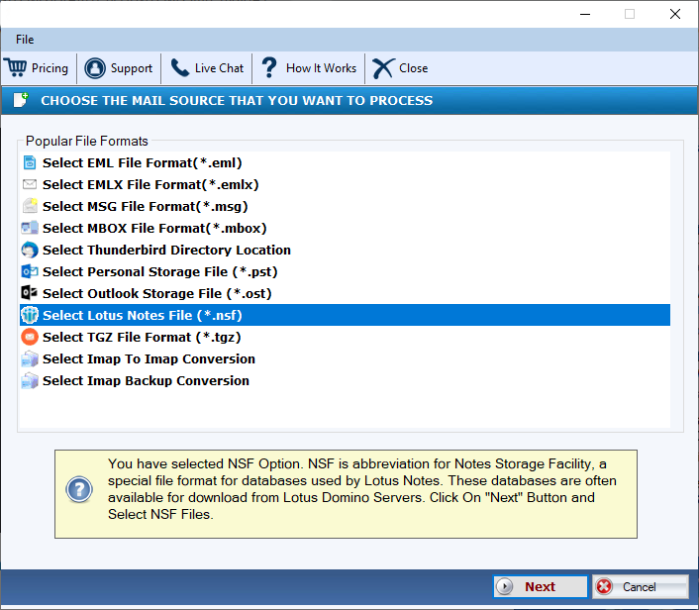Image resolution: width=699 pixels, height=610 pixels.
Task: Click the Outlook OST icon
Action: click(30, 292)
